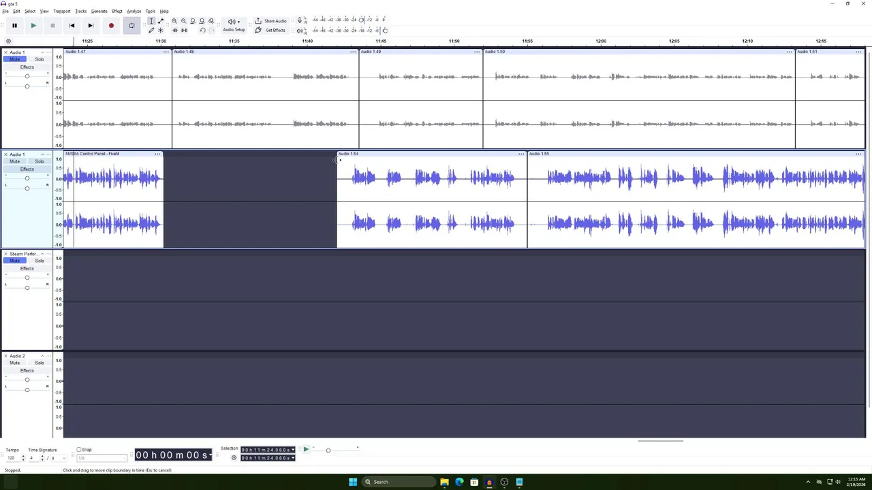This screenshot has height=490, width=872.
Task: Open Audio 1.47 clip options menu
Action: click(x=166, y=52)
